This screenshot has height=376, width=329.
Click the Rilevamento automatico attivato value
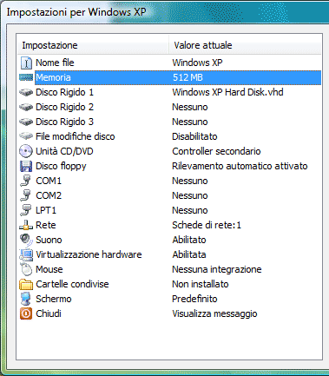click(x=240, y=166)
